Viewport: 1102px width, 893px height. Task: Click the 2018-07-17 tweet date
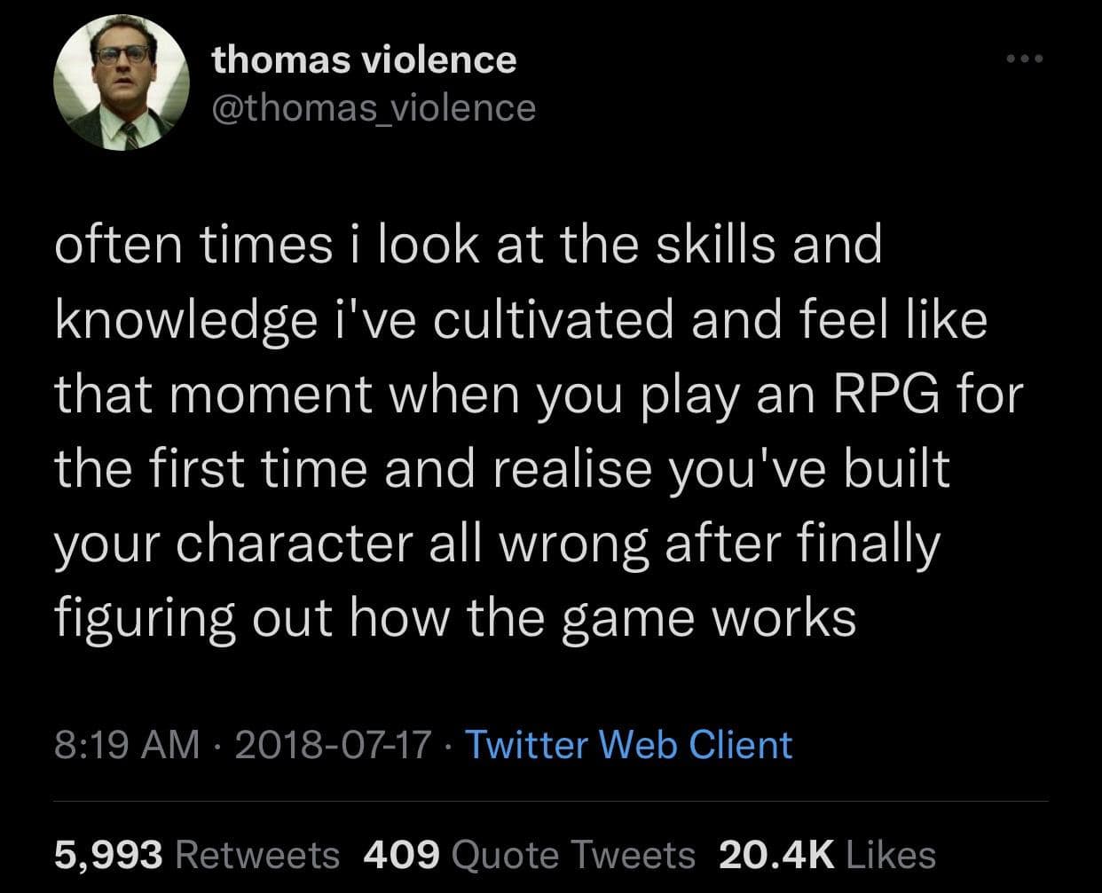tap(335, 744)
